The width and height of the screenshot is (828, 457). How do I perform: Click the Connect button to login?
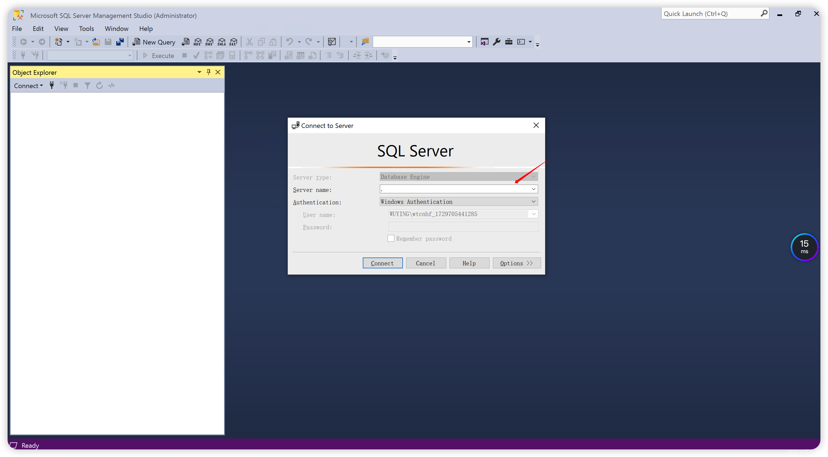[382, 263]
